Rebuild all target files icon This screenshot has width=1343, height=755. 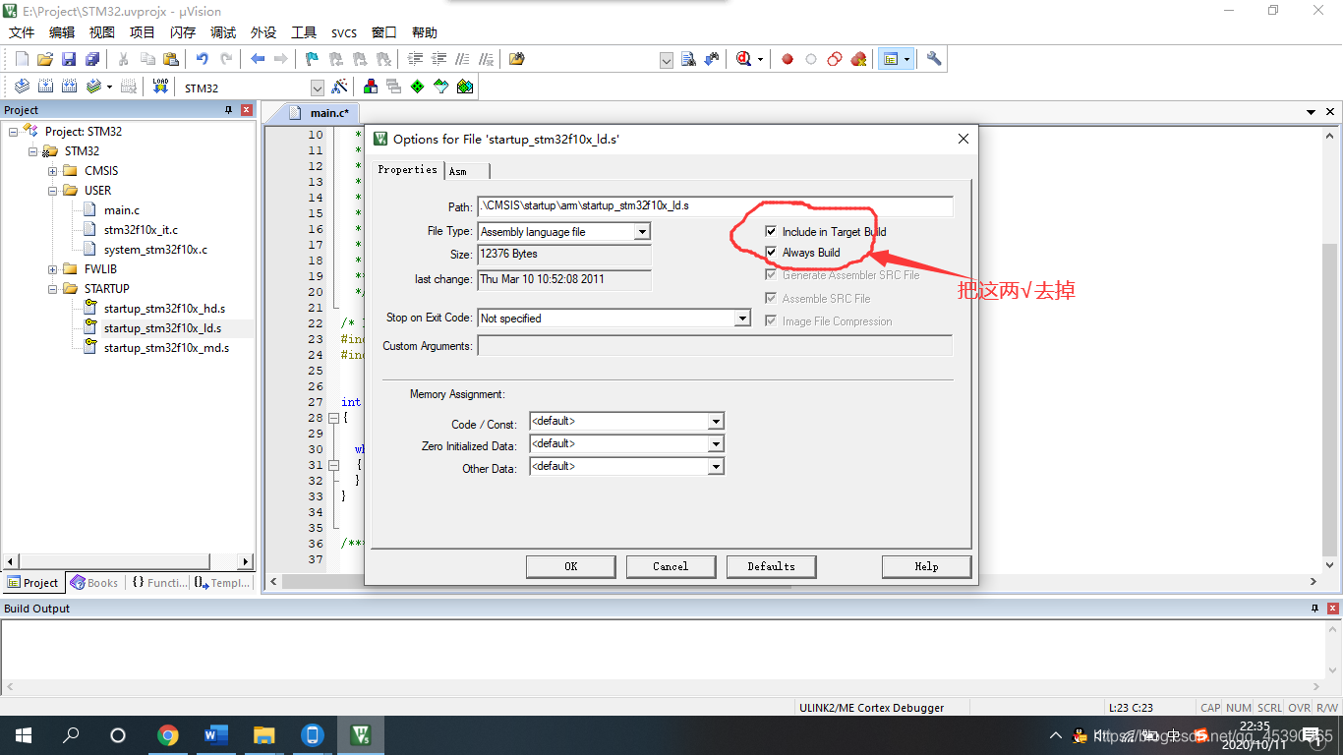tap(69, 87)
